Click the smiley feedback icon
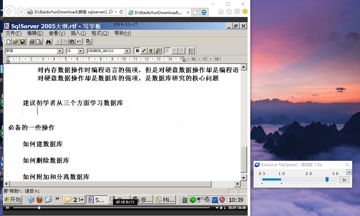Viewport: 360px width, 216px height. [x=245, y=11]
